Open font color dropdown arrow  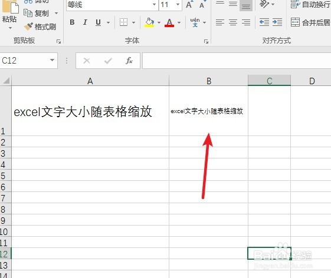[x=179, y=22]
